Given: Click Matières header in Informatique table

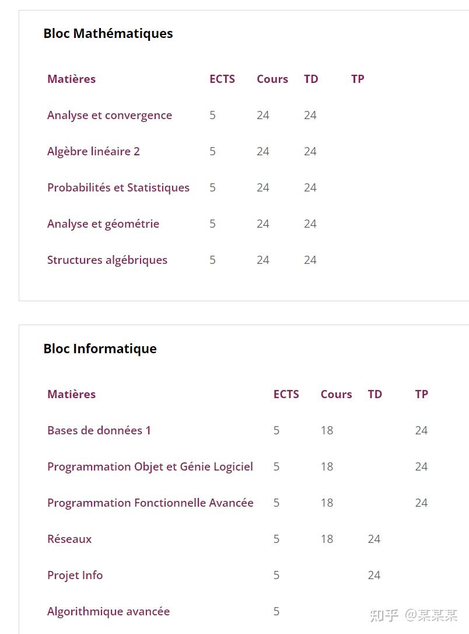Looking at the screenshot, I should coord(71,394).
